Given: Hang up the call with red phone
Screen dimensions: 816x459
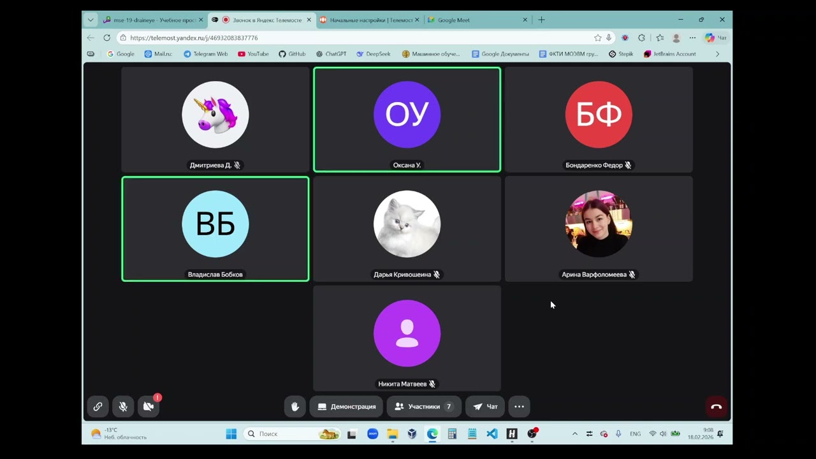Looking at the screenshot, I should pyautogui.click(x=716, y=407).
